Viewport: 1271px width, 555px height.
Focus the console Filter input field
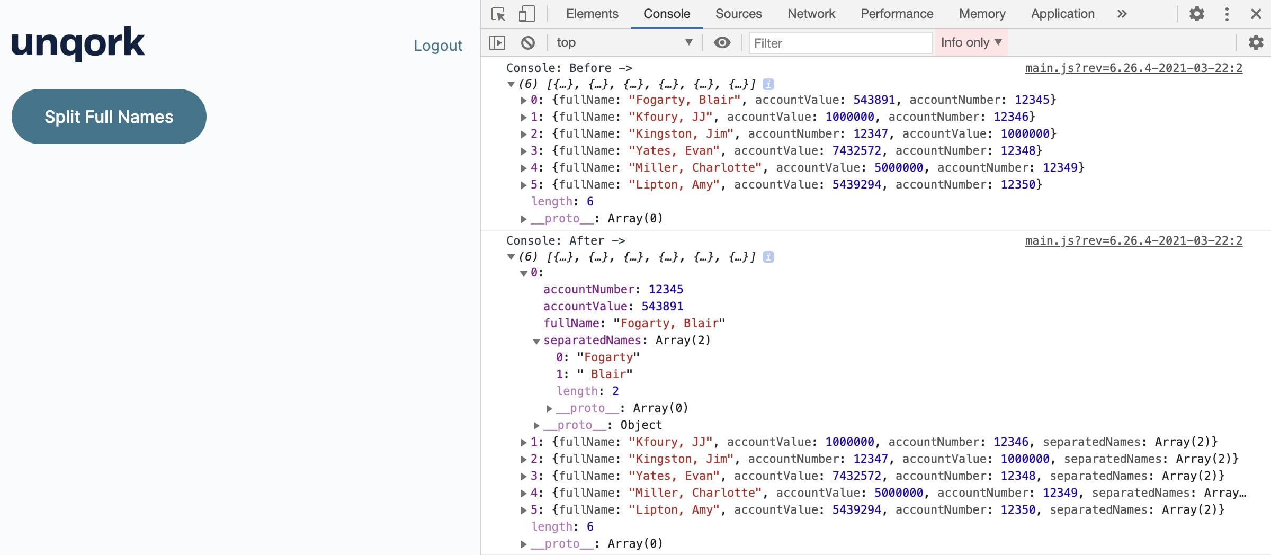[840, 43]
